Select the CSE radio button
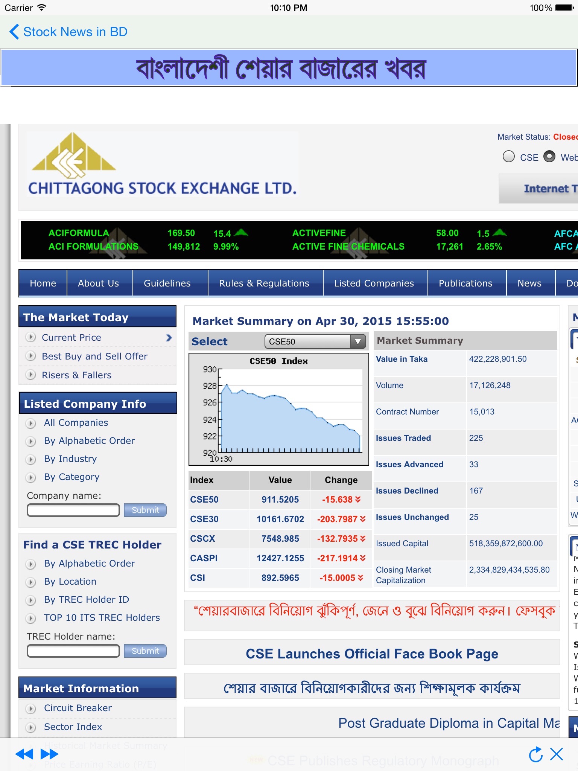578x771 pixels. [x=509, y=156]
